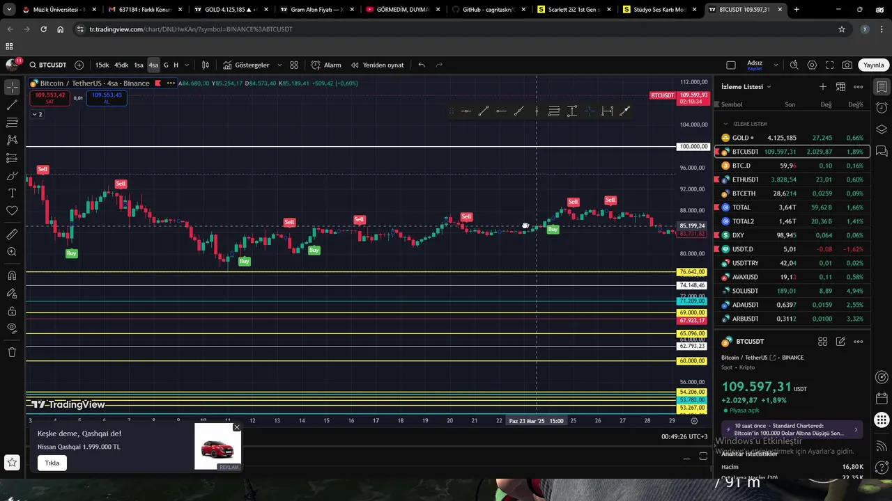Add symbol to the watchlist
The height and width of the screenshot is (501, 892).
[823, 86]
